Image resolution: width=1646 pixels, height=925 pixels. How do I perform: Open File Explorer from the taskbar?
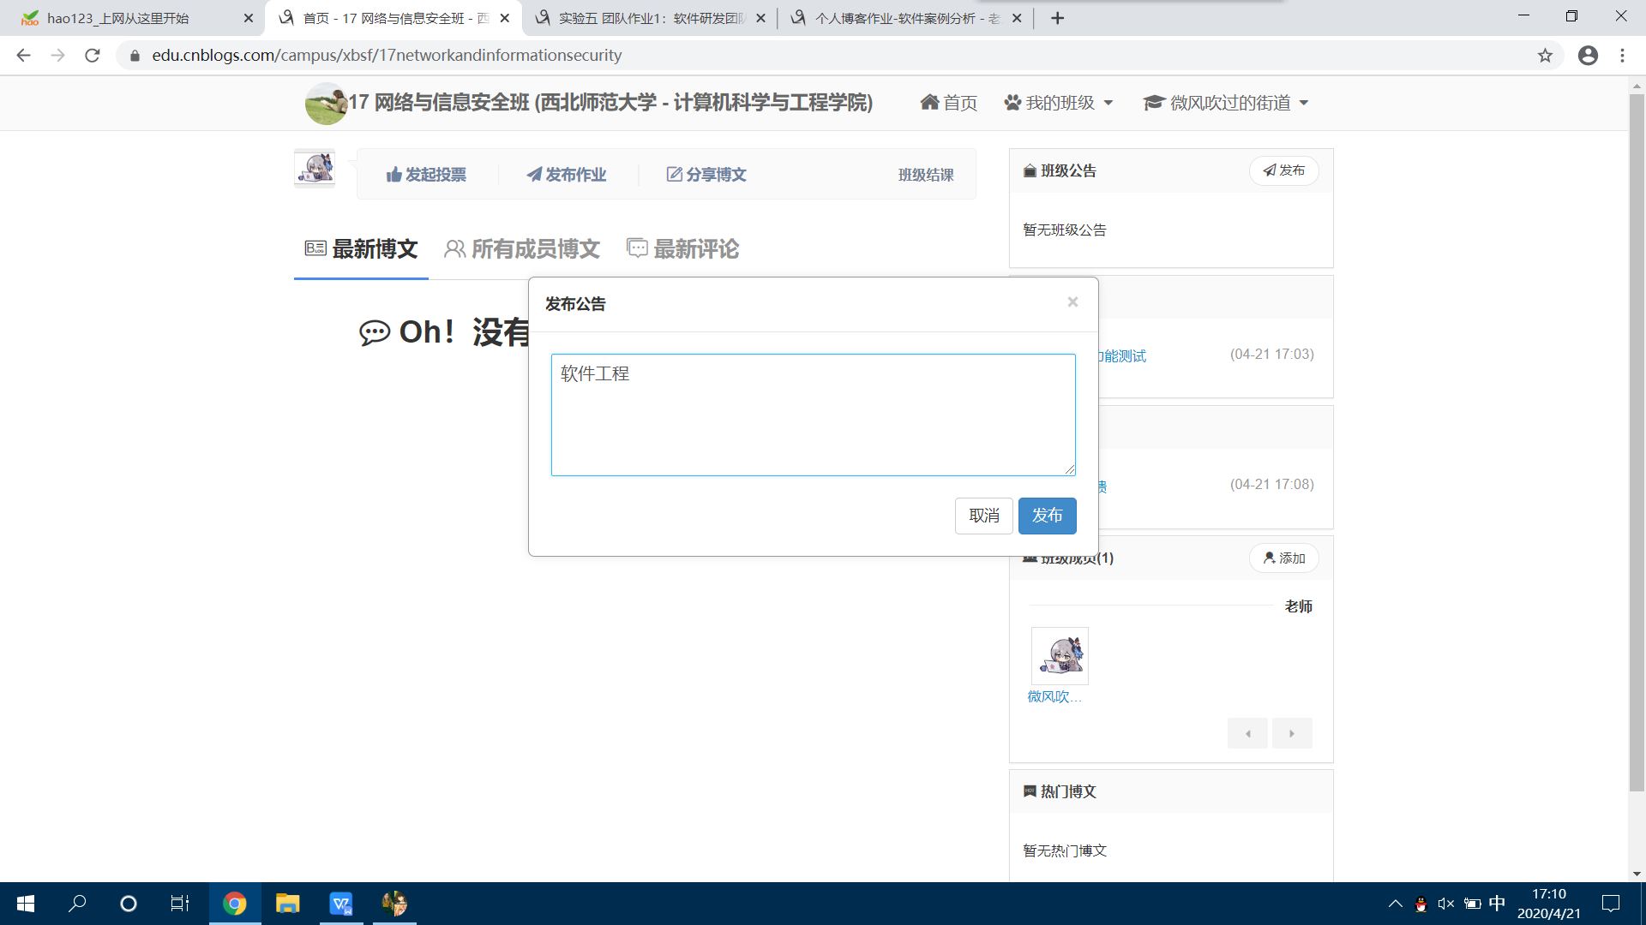(x=287, y=904)
